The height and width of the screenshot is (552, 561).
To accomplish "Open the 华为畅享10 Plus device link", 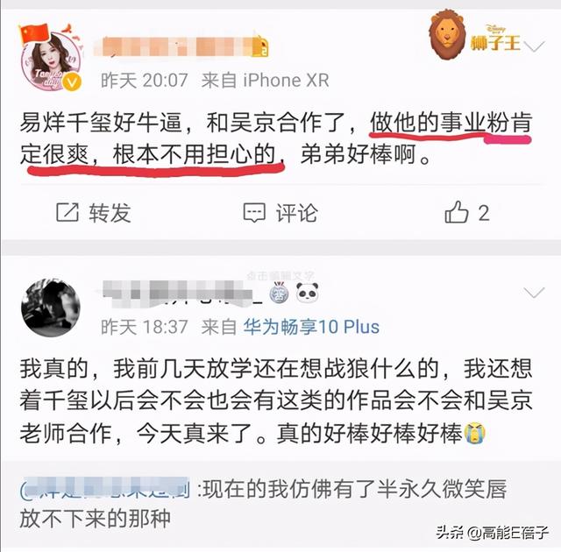I will pyautogui.click(x=311, y=327).
